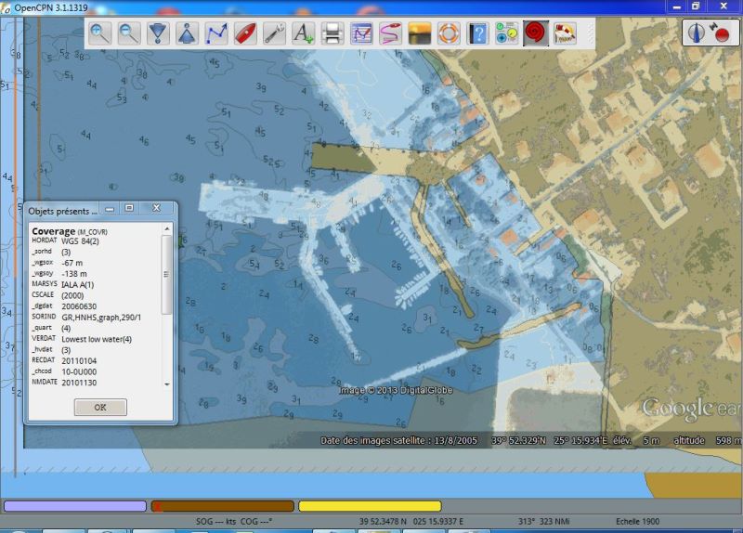
Task: Click 'Echelle 1900' scale in status bar
Action: 637,522
